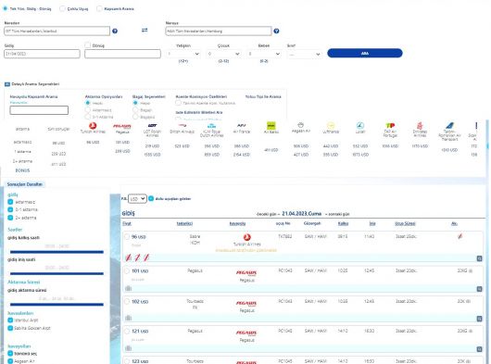Click the Gidiş departure date field
The height and width of the screenshot is (364, 491).
point(42,54)
